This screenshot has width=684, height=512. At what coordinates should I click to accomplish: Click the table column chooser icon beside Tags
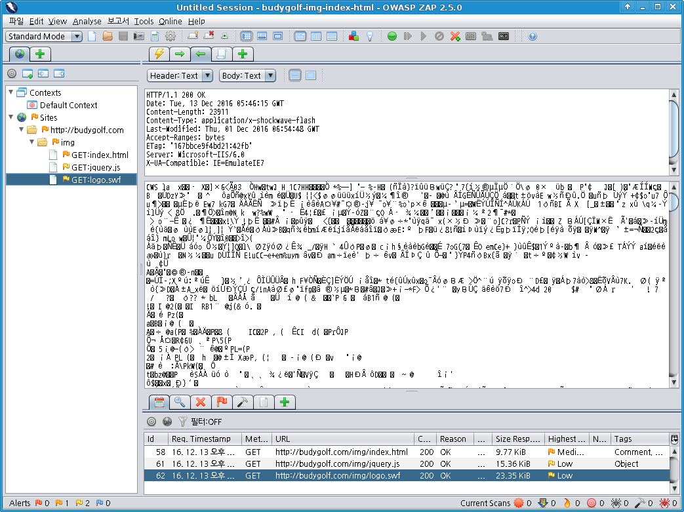pos(674,439)
